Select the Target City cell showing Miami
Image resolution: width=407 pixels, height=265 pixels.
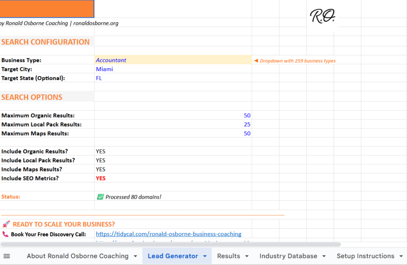click(x=104, y=69)
